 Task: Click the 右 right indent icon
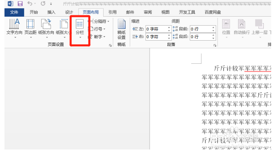(135, 37)
